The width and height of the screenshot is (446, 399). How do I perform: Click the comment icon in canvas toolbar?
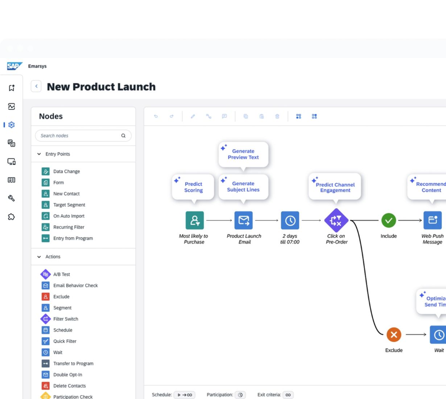pyautogui.click(x=224, y=116)
